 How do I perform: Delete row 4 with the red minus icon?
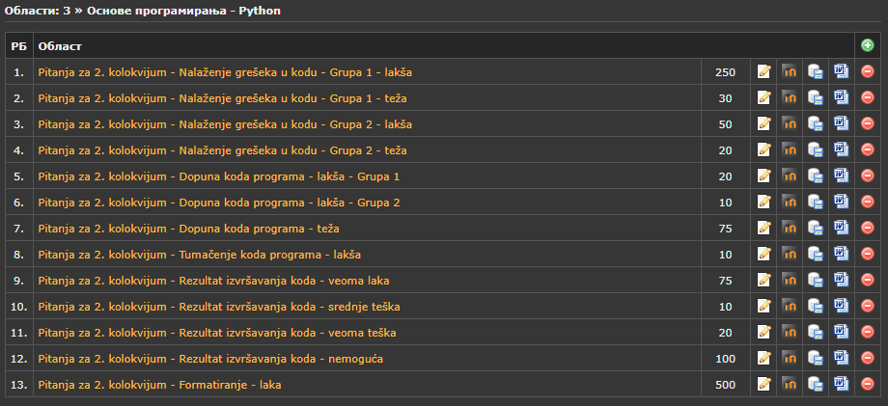point(867,149)
